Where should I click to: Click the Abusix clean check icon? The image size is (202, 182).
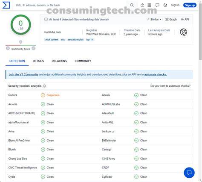pos(136,95)
